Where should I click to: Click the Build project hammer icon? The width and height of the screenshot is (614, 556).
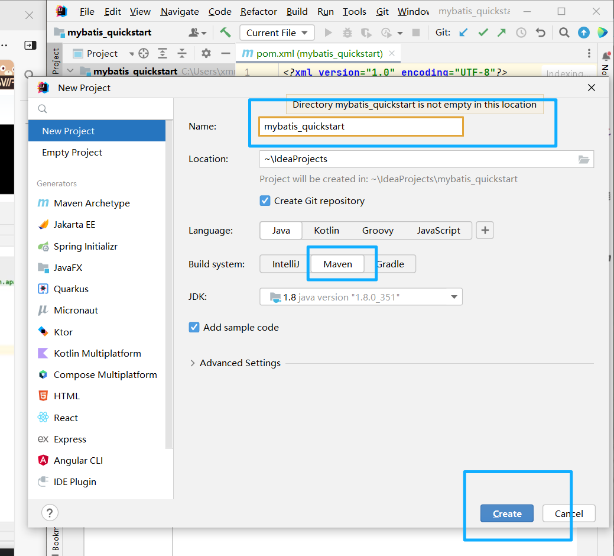pyautogui.click(x=225, y=33)
